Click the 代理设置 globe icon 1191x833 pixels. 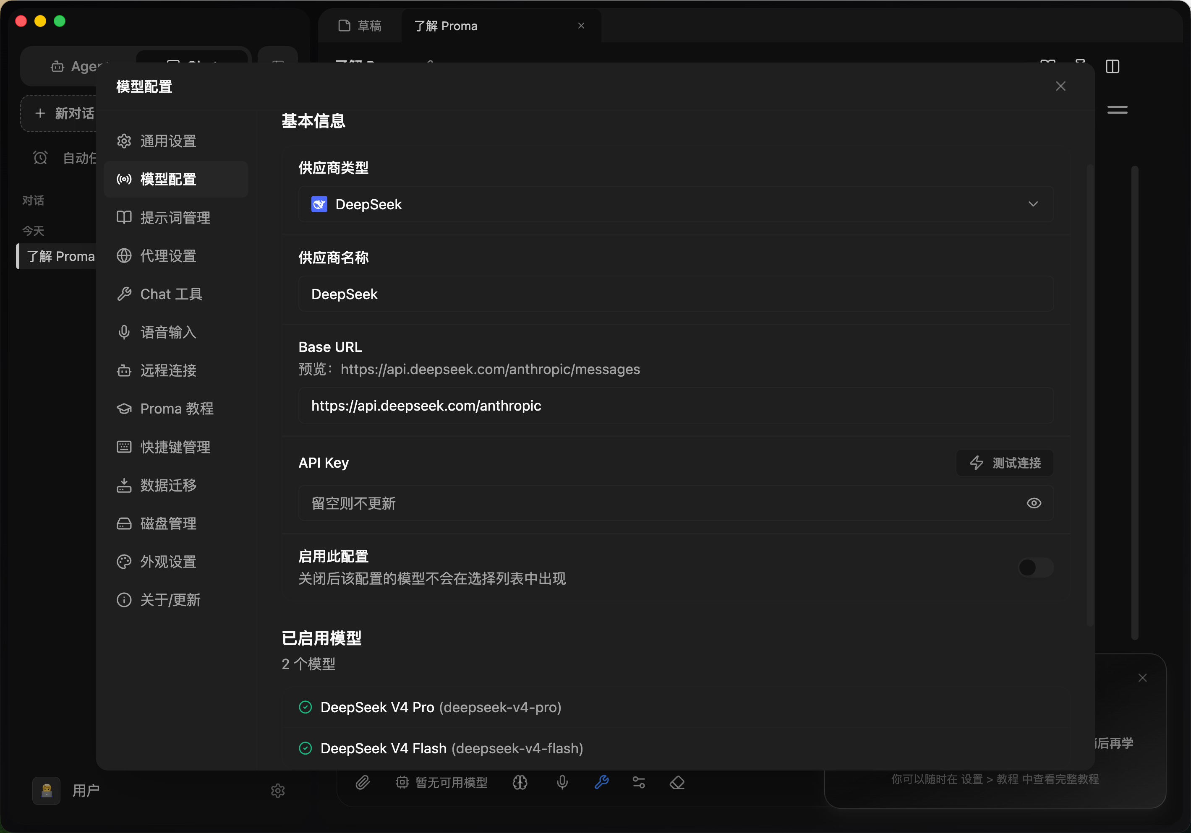pyautogui.click(x=124, y=255)
